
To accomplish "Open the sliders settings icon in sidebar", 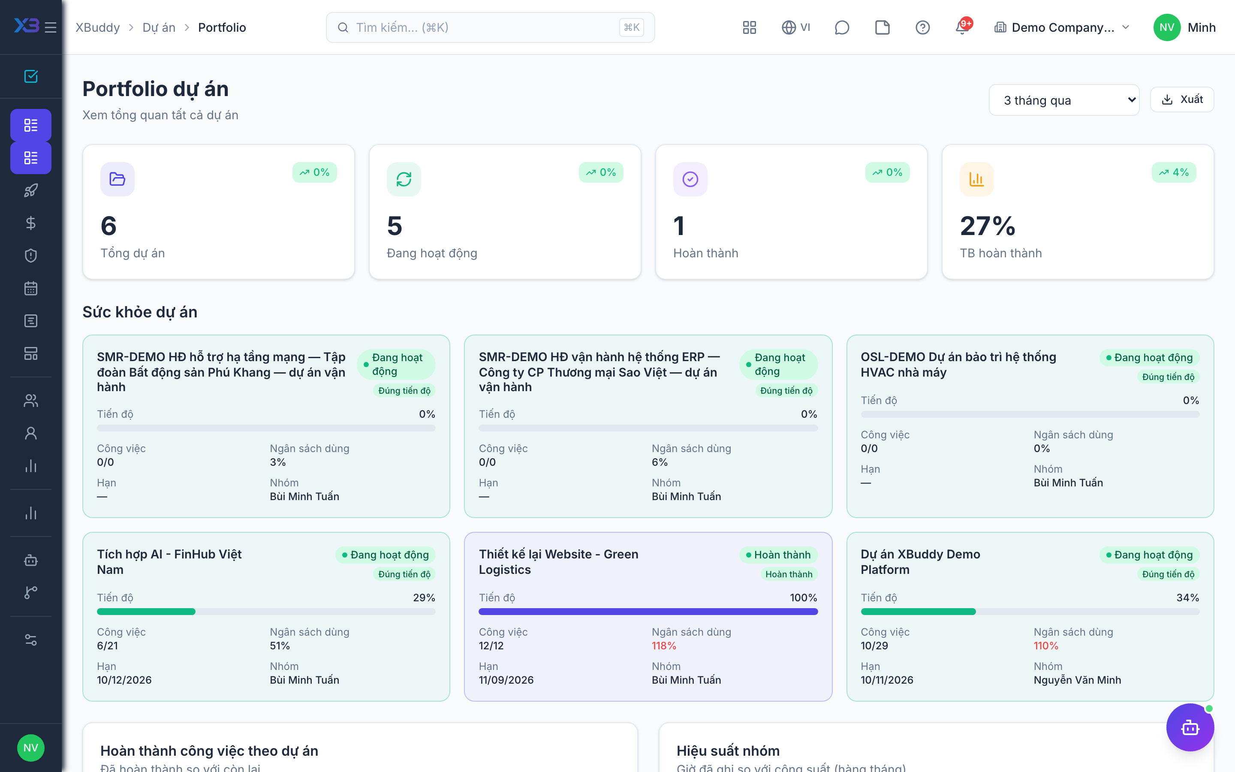I will [30, 640].
